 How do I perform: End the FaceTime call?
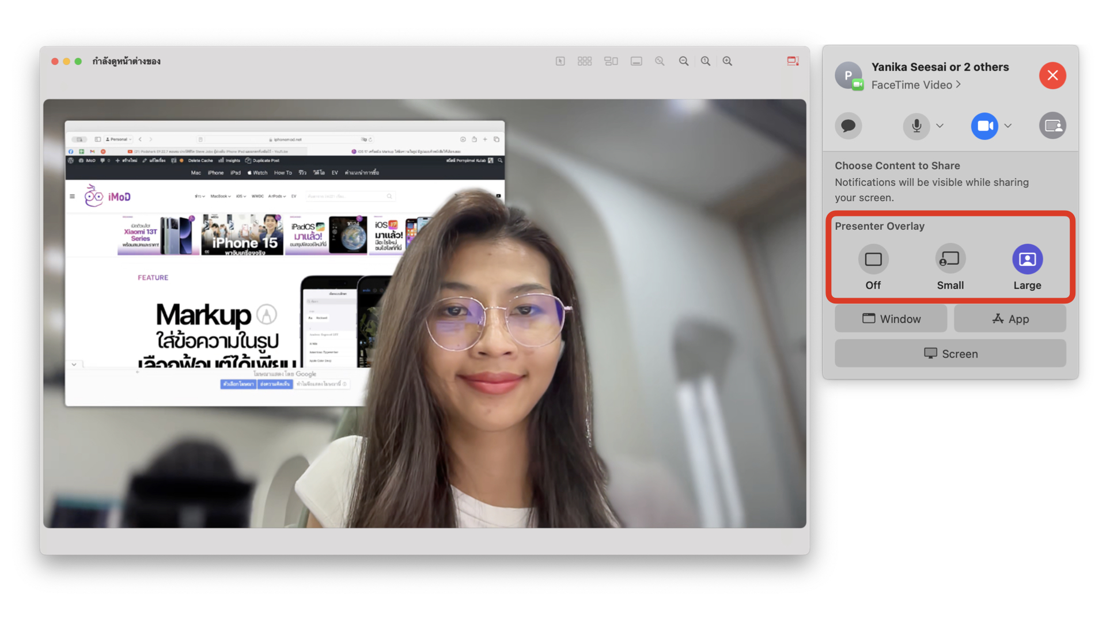(1052, 75)
